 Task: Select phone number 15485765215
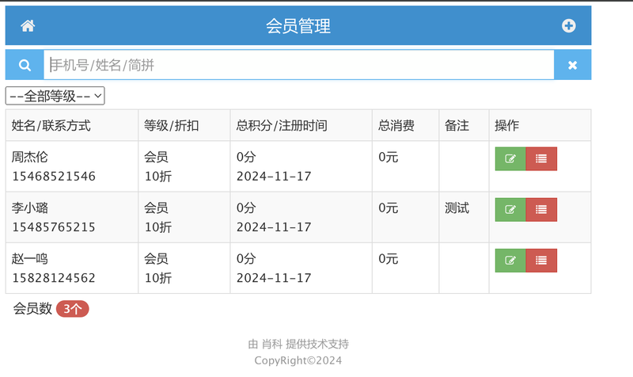pyautogui.click(x=54, y=227)
